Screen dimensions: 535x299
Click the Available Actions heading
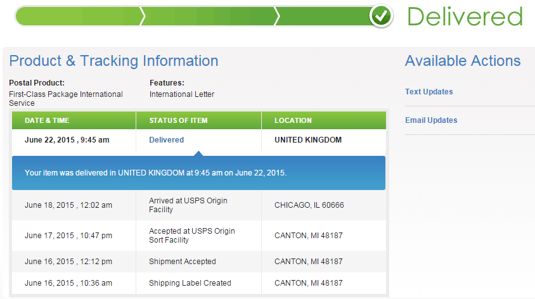[x=463, y=61]
